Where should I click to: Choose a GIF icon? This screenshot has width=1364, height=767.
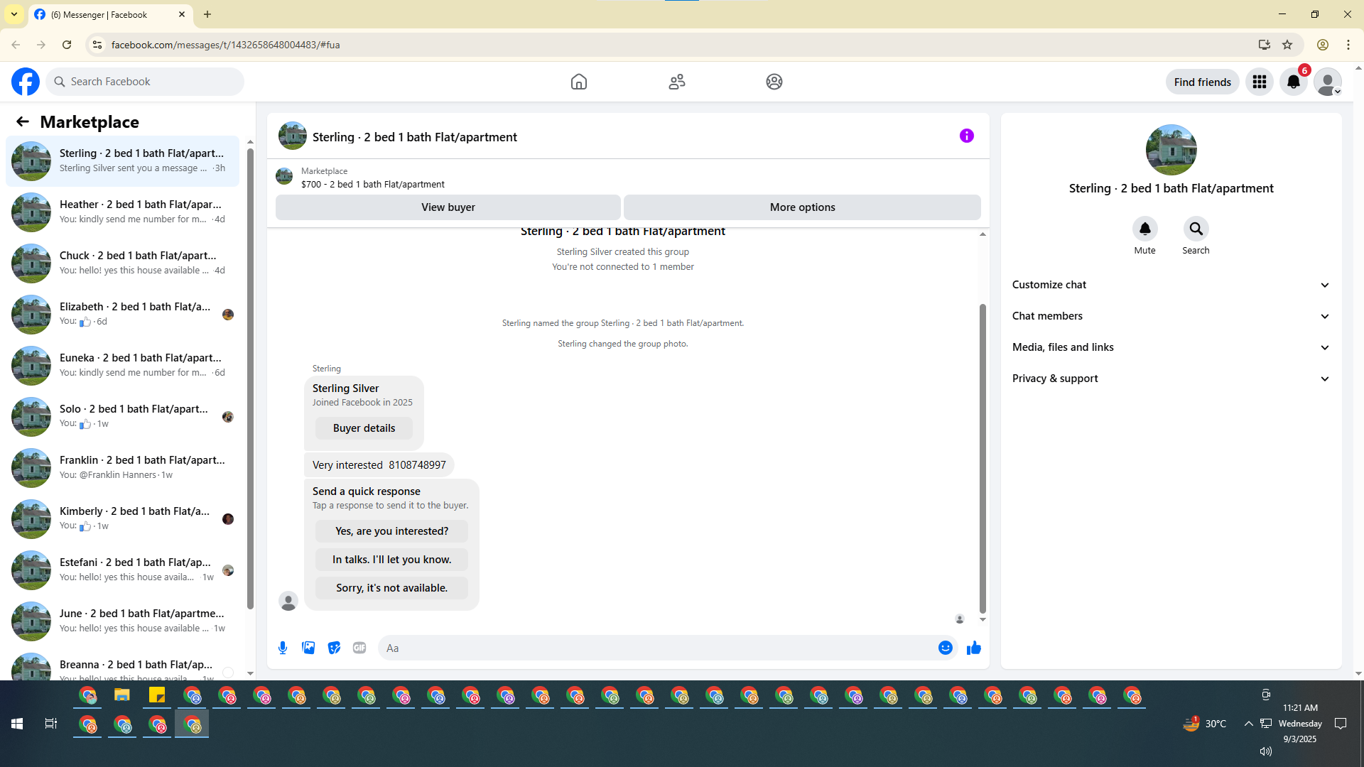pos(359,648)
